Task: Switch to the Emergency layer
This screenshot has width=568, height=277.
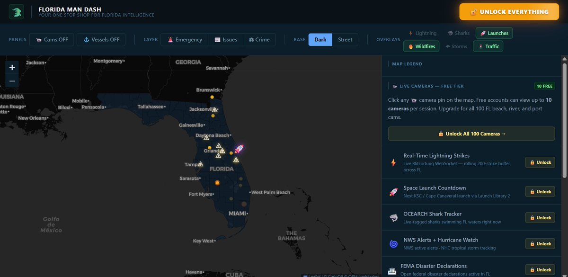Action: (x=185, y=40)
